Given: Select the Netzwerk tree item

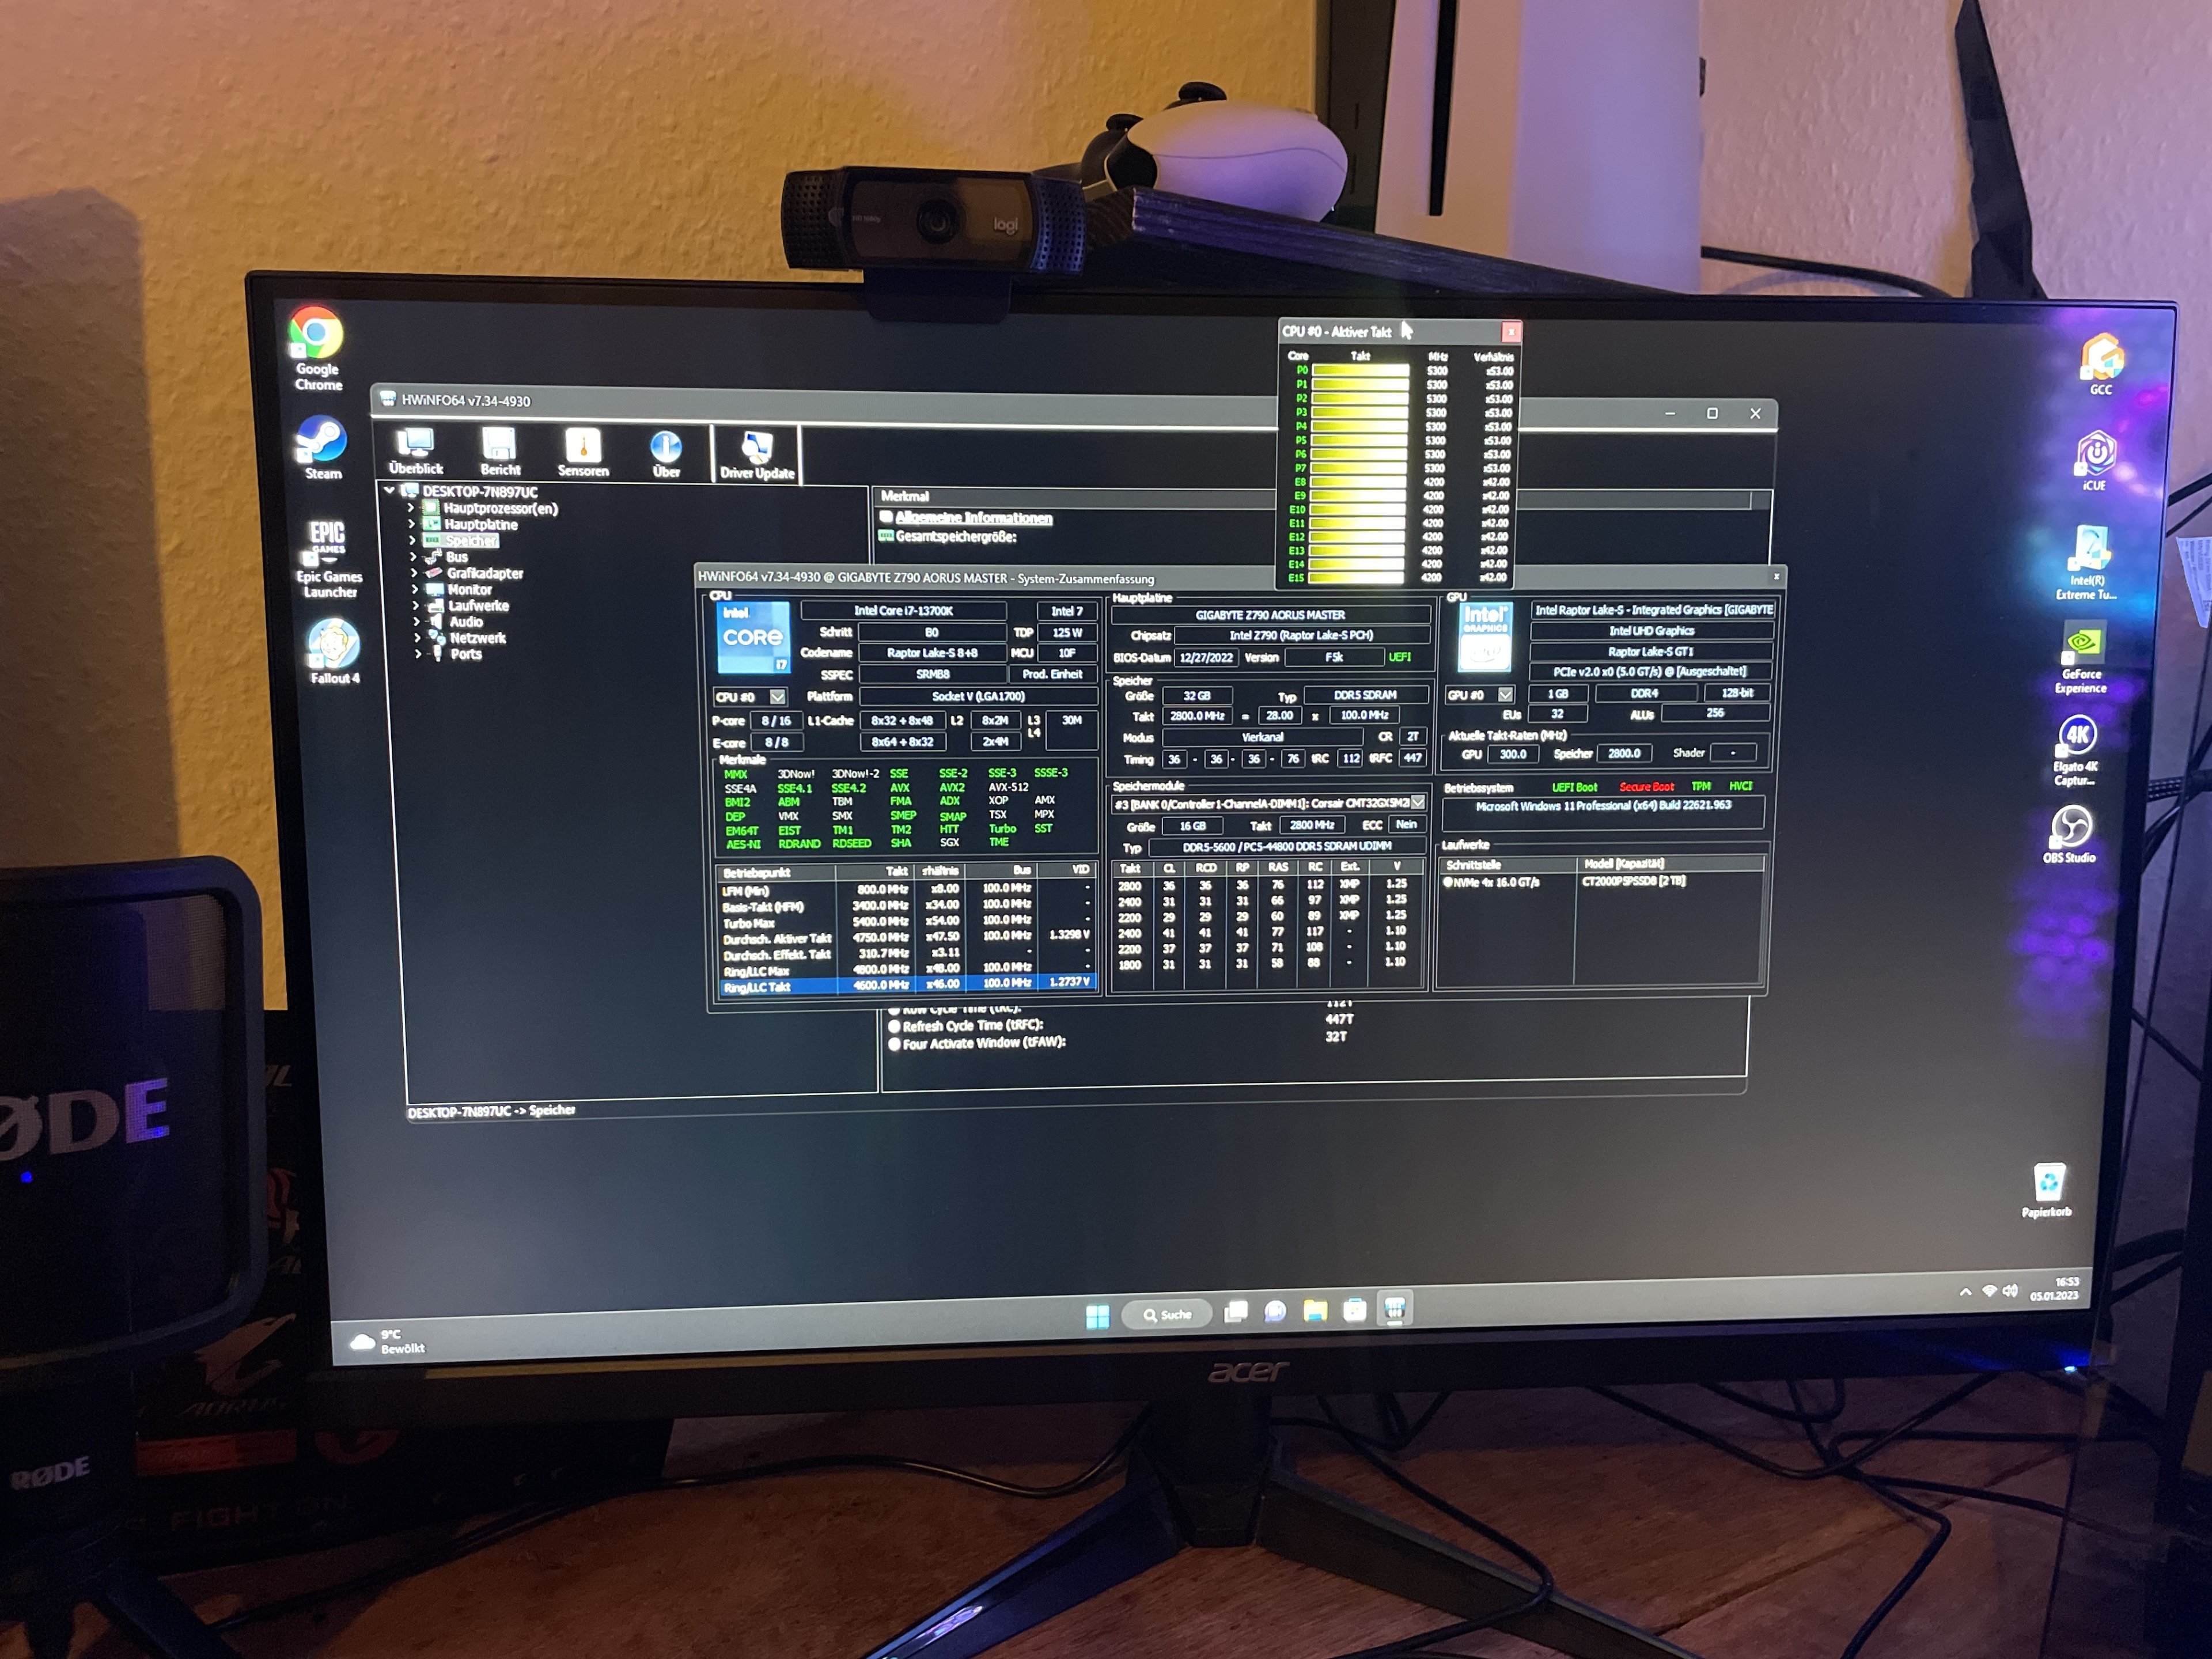Looking at the screenshot, I should [477, 638].
